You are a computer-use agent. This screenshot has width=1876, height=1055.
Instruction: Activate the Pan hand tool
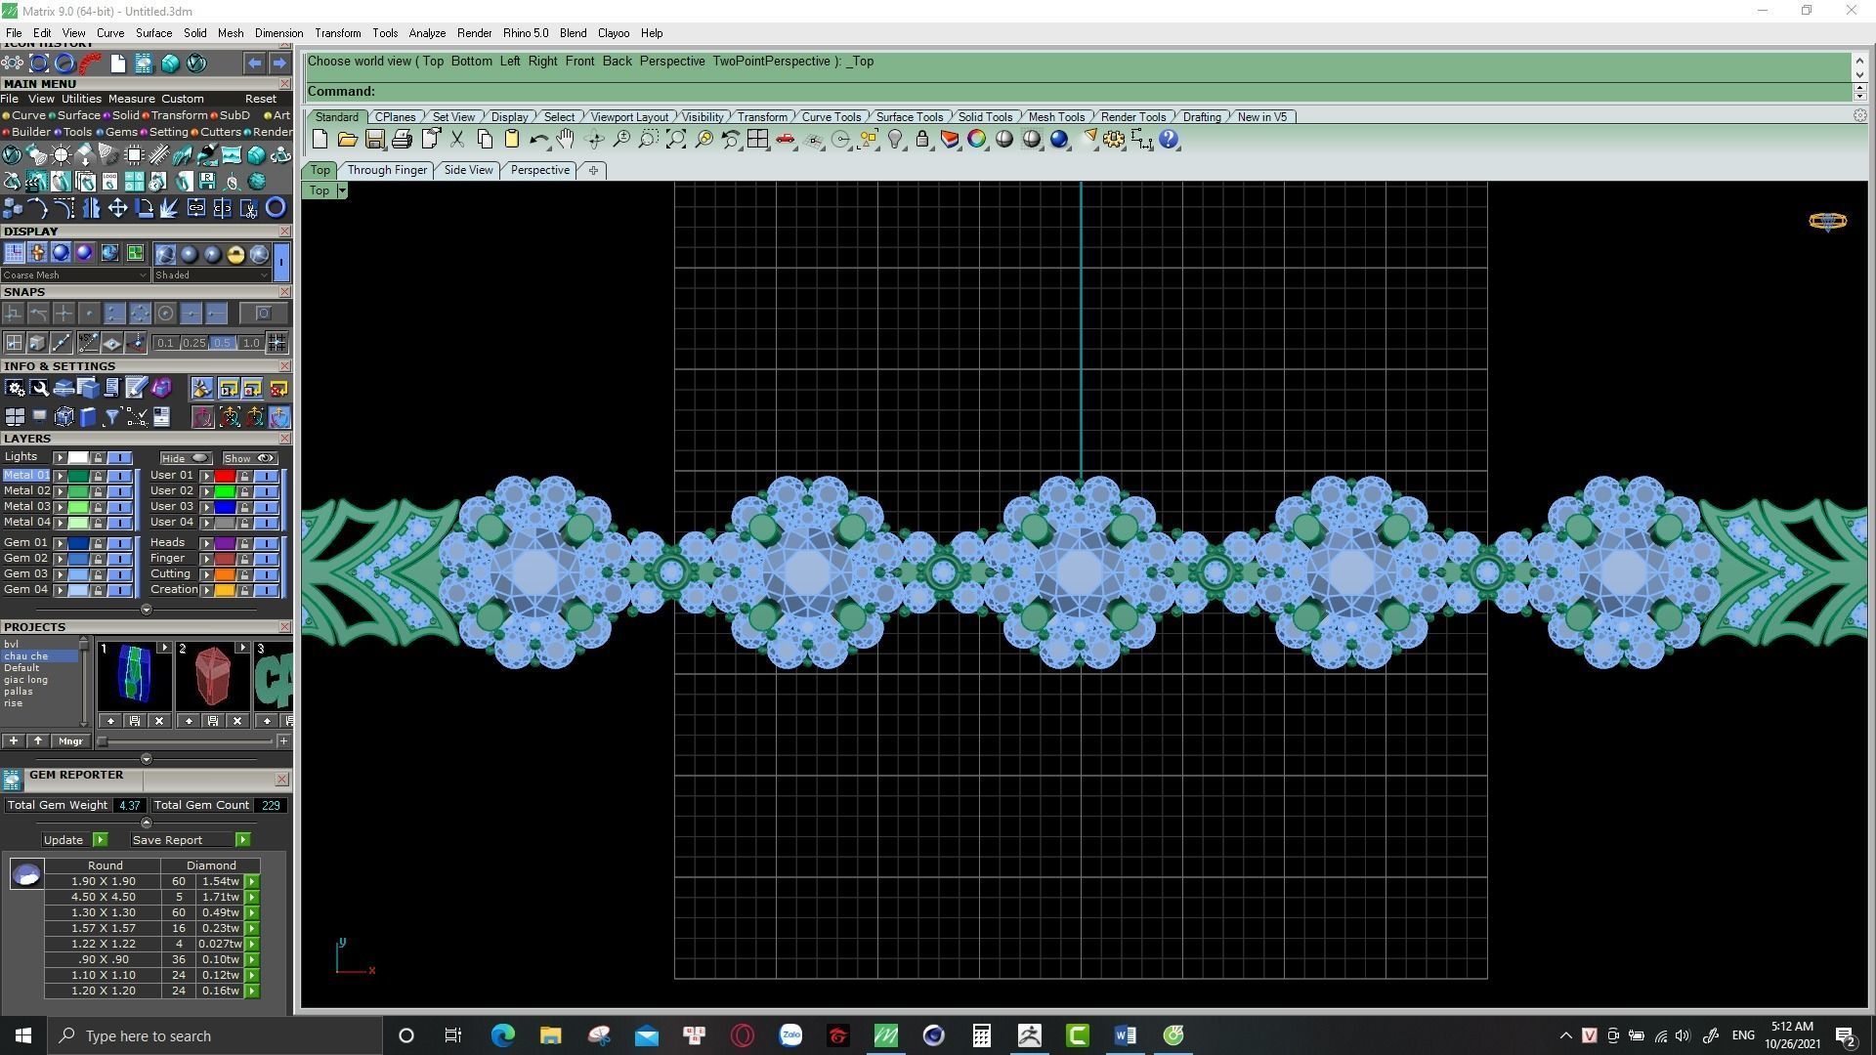(x=566, y=140)
